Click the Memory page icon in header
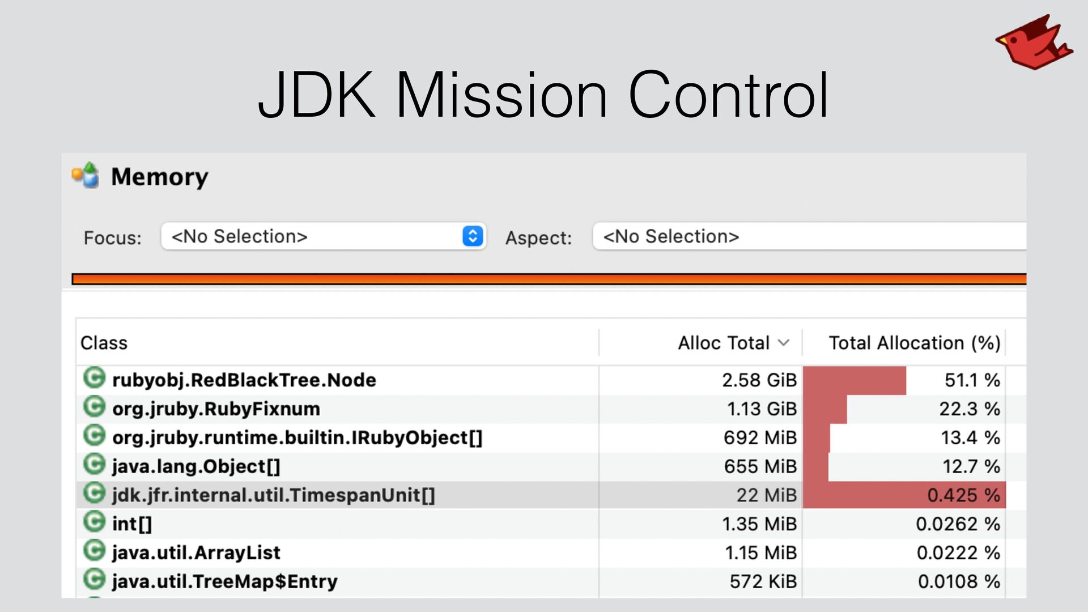Viewport: 1088px width, 612px height. [86, 176]
